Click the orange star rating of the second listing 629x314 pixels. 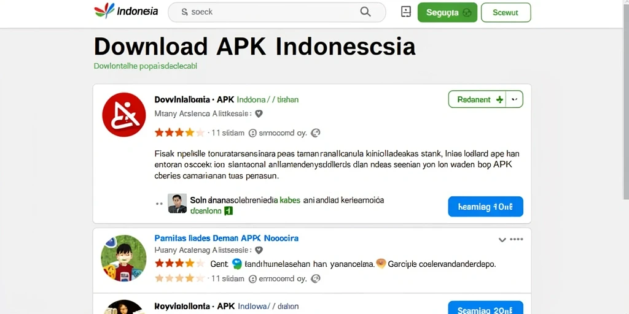(179, 264)
